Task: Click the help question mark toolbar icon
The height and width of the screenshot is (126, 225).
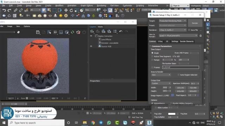Action: [123, 16]
